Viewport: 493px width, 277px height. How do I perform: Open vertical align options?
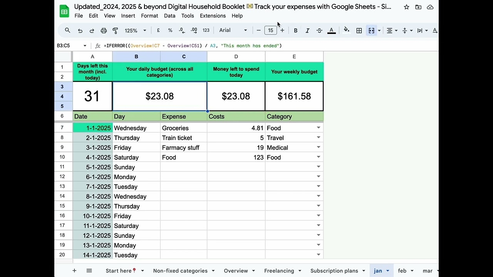[x=407, y=30]
